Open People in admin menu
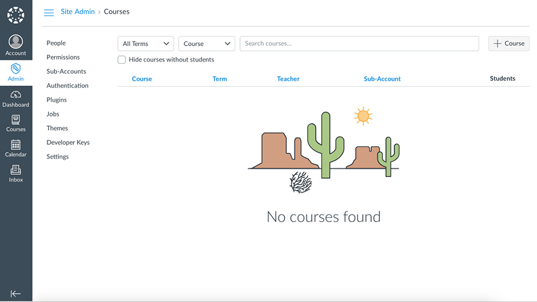Screen dimensions: 537x302 pos(56,43)
